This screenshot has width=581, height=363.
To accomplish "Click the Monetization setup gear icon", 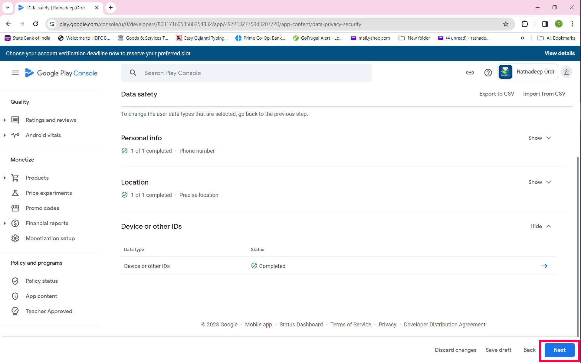I will click(15, 238).
